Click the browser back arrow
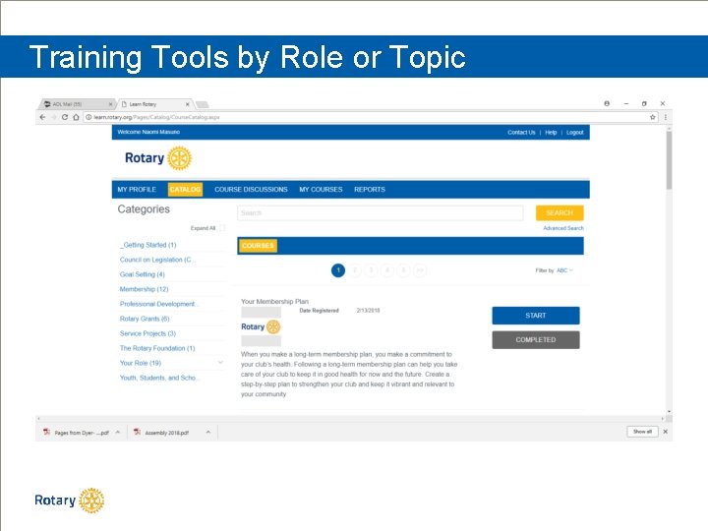708x531 pixels. 42,117
